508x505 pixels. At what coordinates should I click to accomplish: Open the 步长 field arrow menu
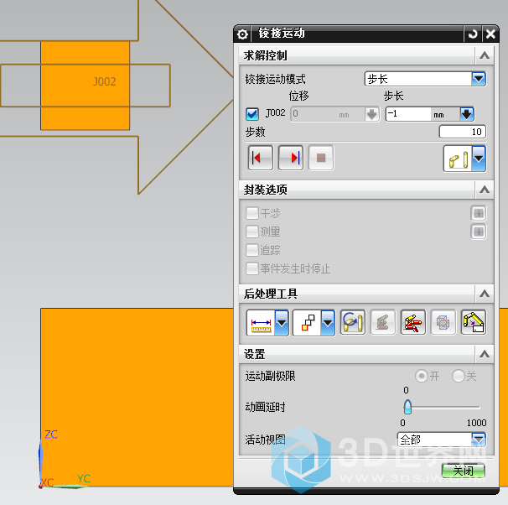(x=467, y=114)
